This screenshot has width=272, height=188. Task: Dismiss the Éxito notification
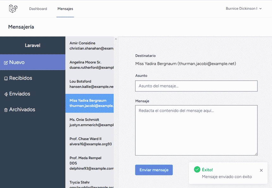(x=261, y=170)
